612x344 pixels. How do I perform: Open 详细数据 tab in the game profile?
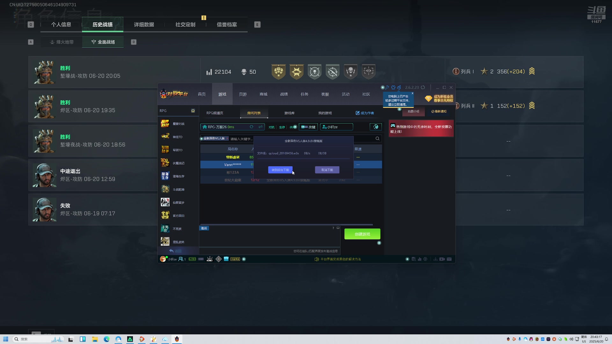tap(144, 25)
